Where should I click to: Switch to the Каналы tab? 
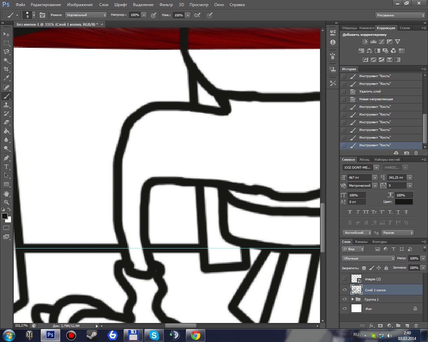point(361,242)
